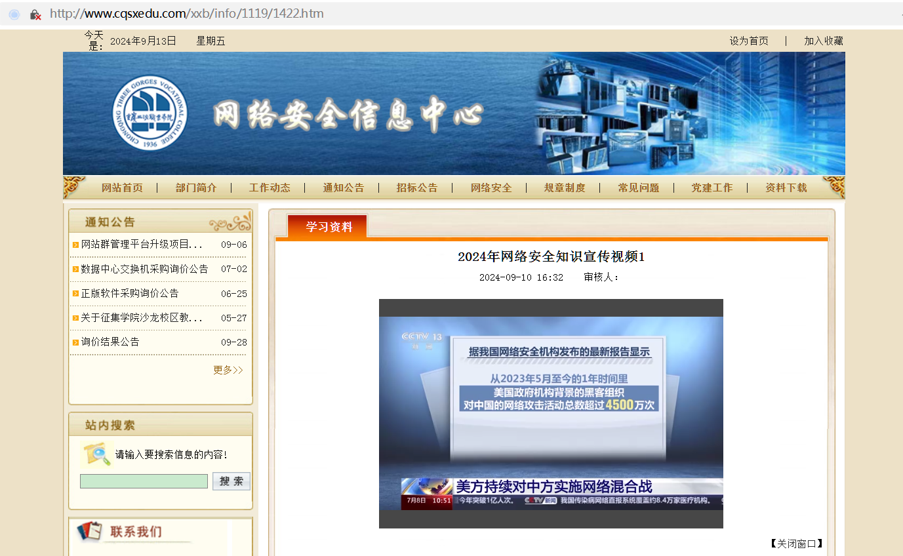The height and width of the screenshot is (556, 903).
Task: Click 关闭窗口 link below video
Action: click(x=796, y=544)
